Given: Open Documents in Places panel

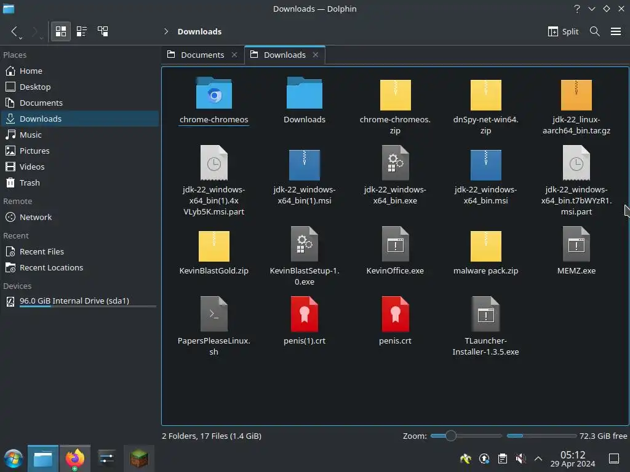Looking at the screenshot, I should click(79, 103).
